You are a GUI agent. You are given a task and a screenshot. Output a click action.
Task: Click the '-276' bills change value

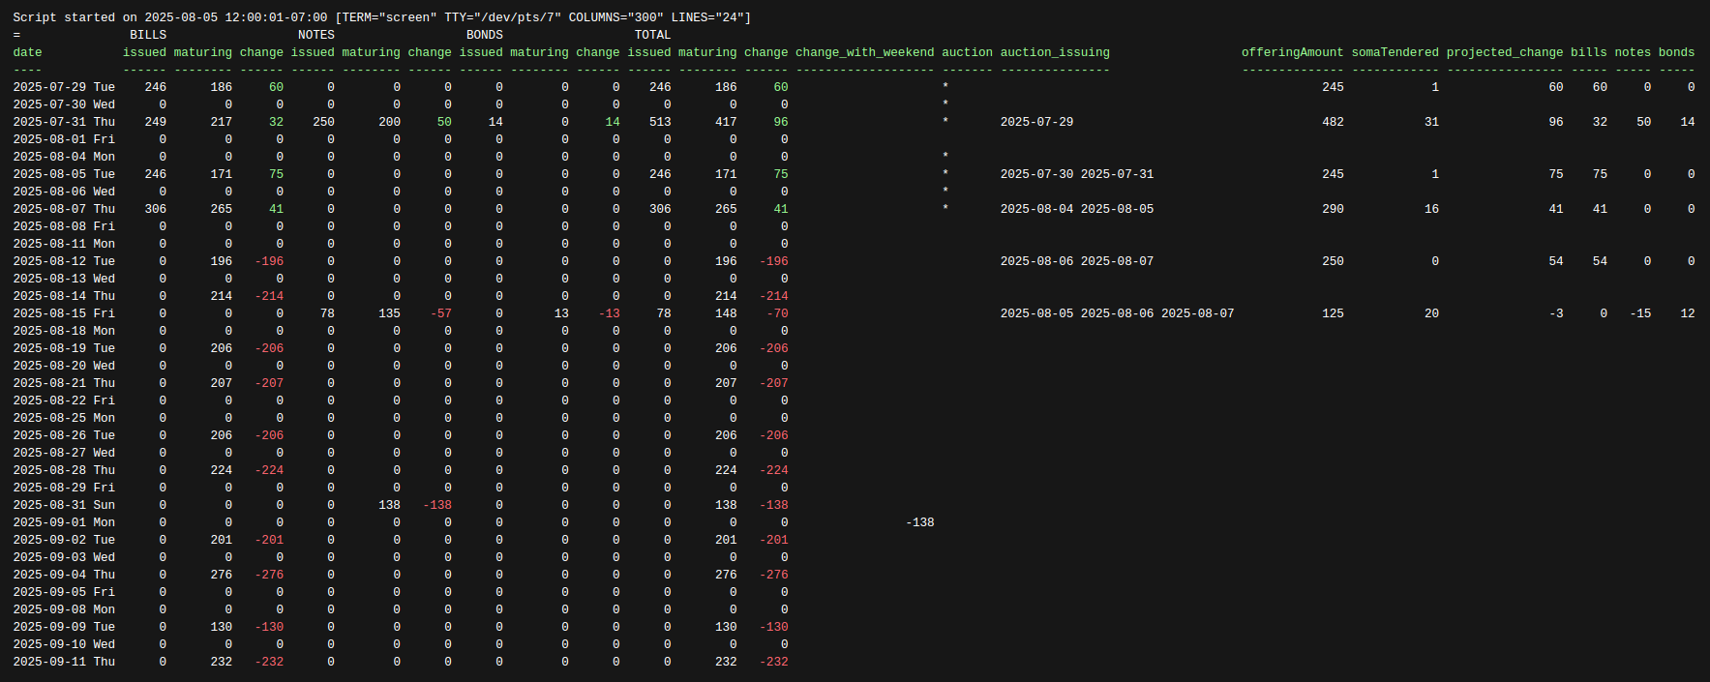tap(269, 575)
